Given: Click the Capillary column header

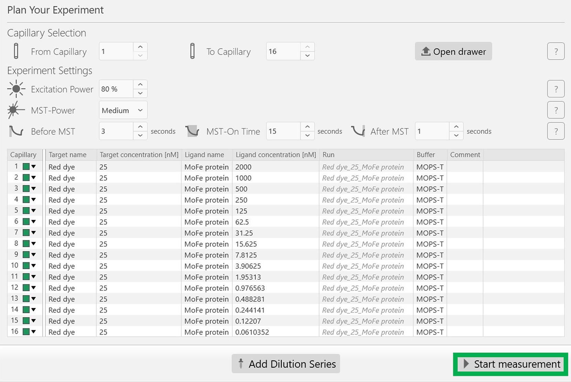Looking at the screenshot, I should [x=24, y=155].
